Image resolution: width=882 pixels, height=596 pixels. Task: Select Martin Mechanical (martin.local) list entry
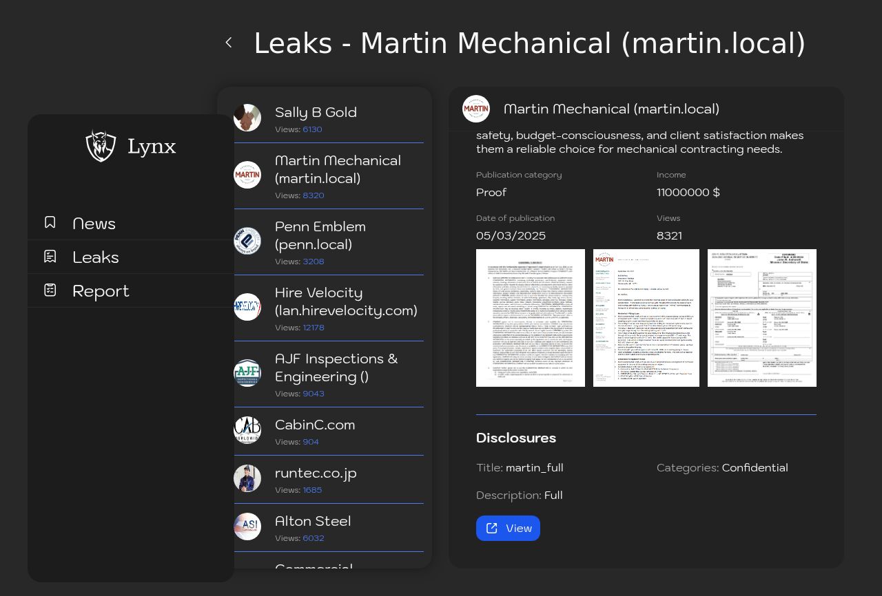click(329, 176)
